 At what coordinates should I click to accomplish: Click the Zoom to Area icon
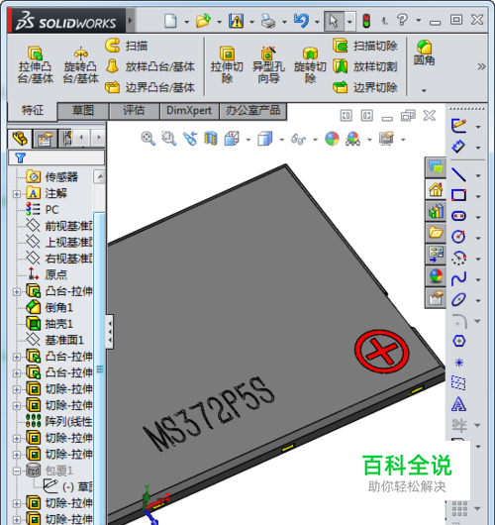point(168,139)
